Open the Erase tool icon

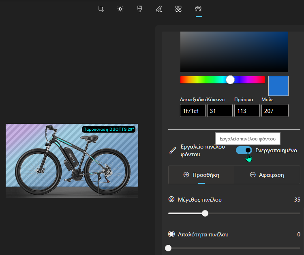[178, 9]
